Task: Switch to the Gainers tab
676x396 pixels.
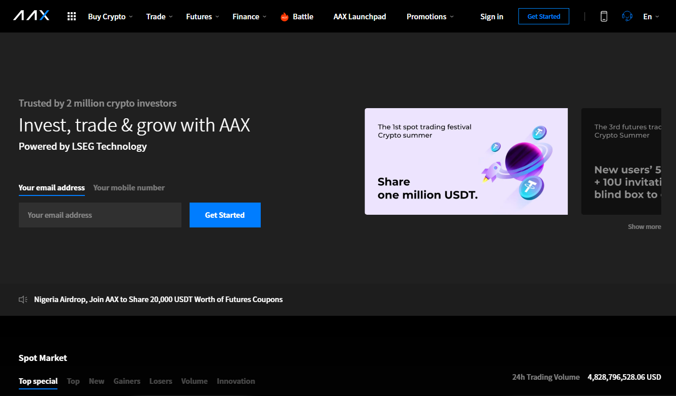Action: [x=127, y=381]
